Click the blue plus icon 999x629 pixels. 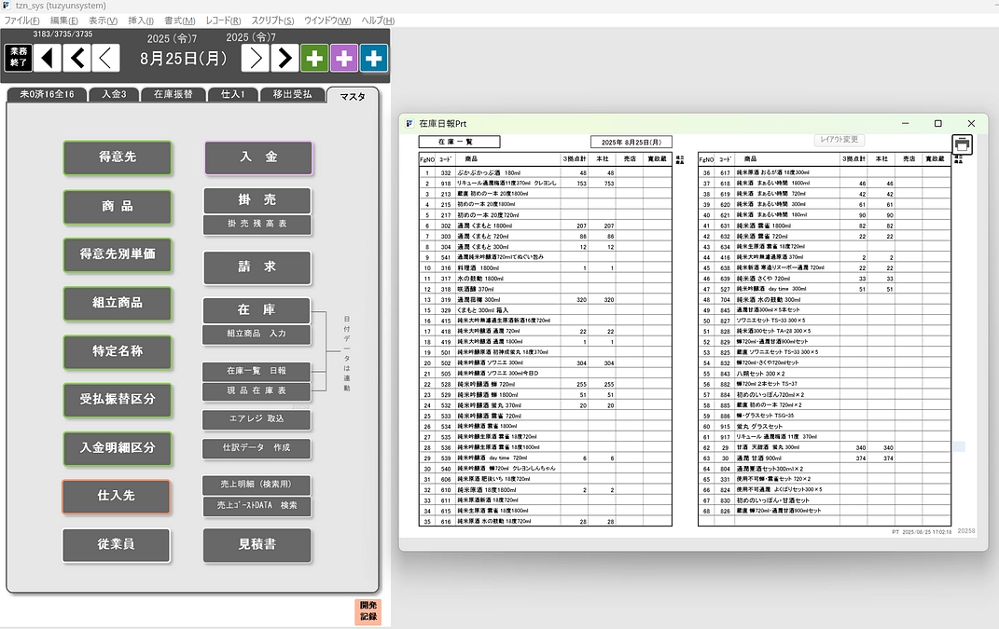coord(374,58)
